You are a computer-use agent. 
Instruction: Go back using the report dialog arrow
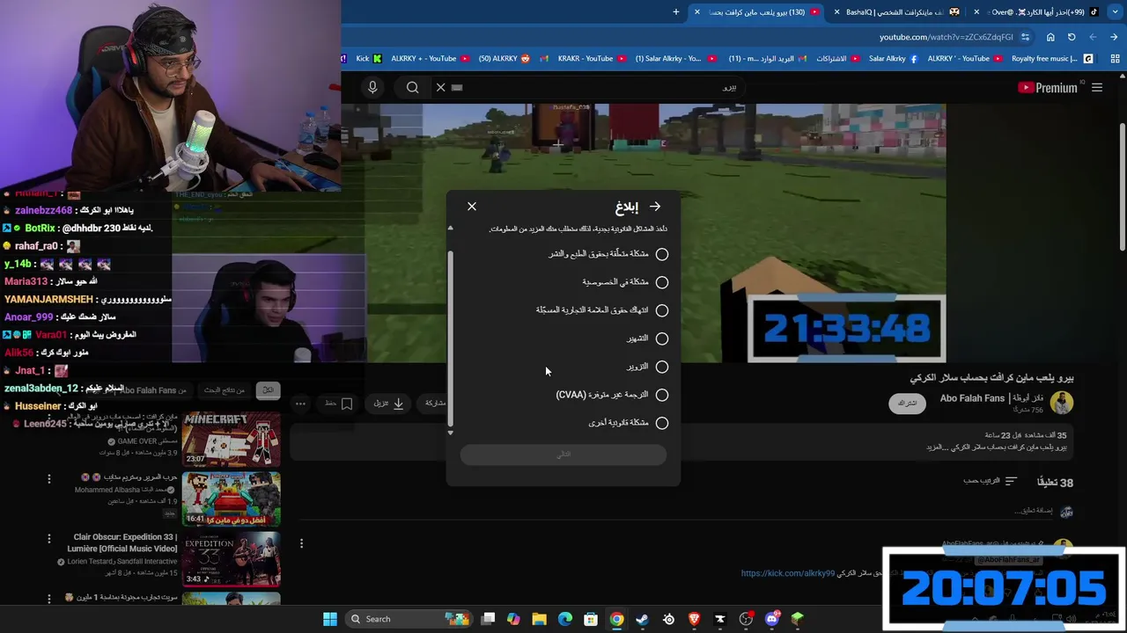click(x=655, y=207)
